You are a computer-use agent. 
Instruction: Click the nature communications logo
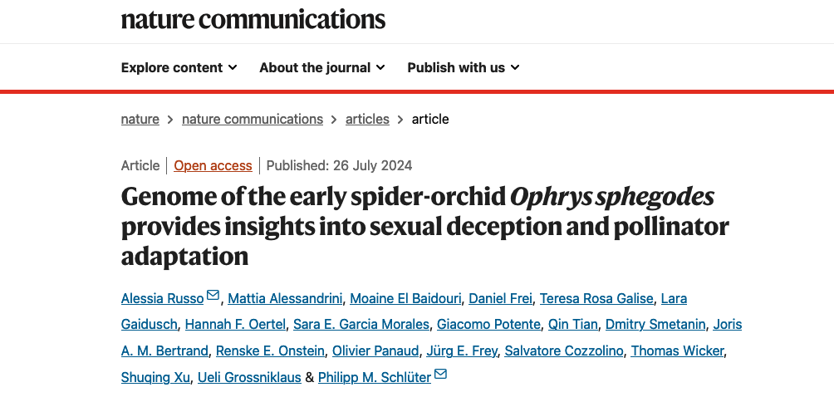tap(253, 18)
